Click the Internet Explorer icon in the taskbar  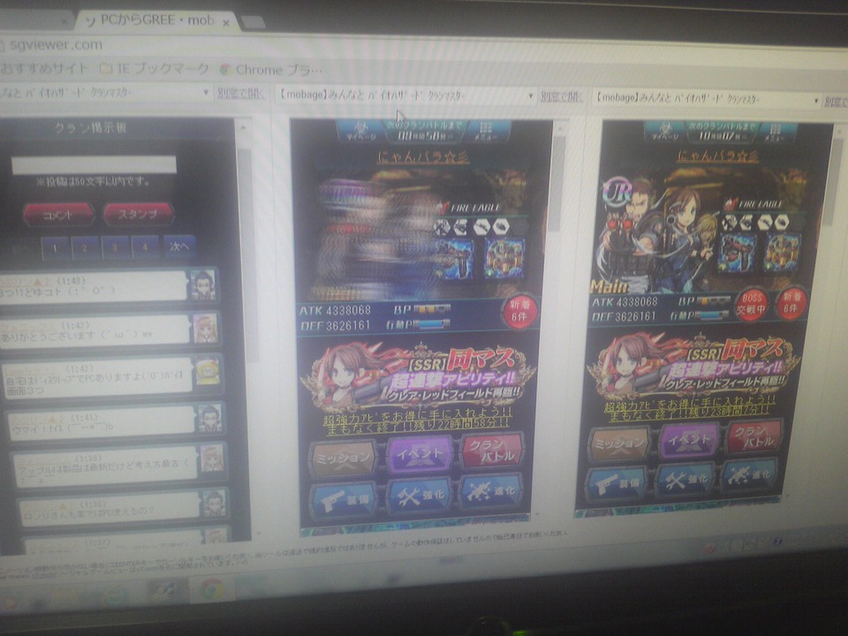click(x=117, y=596)
